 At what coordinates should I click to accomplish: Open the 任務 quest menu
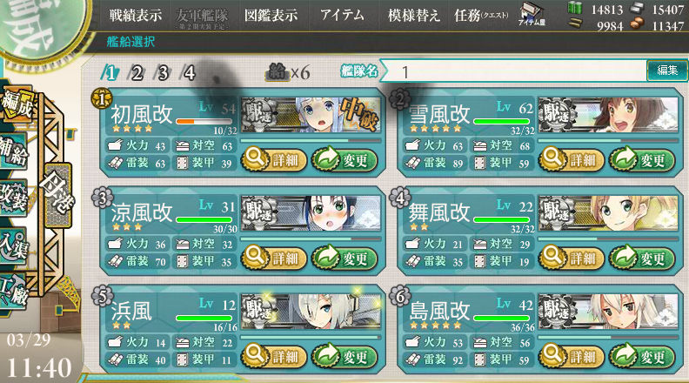tap(481, 16)
